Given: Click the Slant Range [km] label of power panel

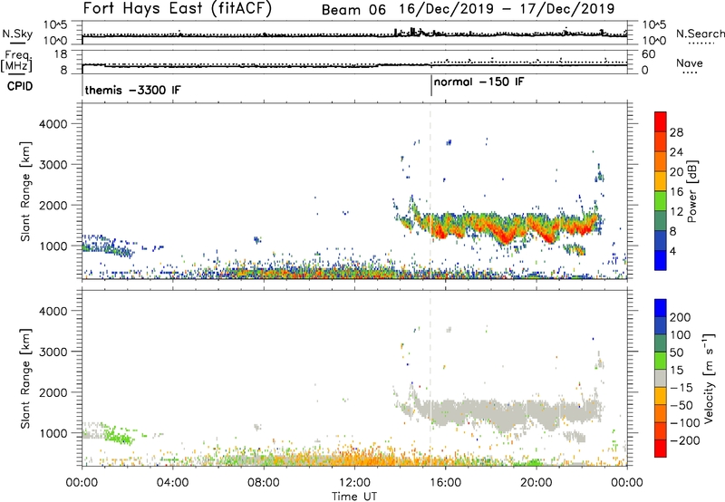Looking at the screenshot, I should coord(25,191).
